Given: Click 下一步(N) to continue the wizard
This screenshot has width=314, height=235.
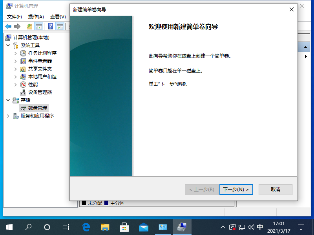Looking at the screenshot, I should [x=236, y=189].
